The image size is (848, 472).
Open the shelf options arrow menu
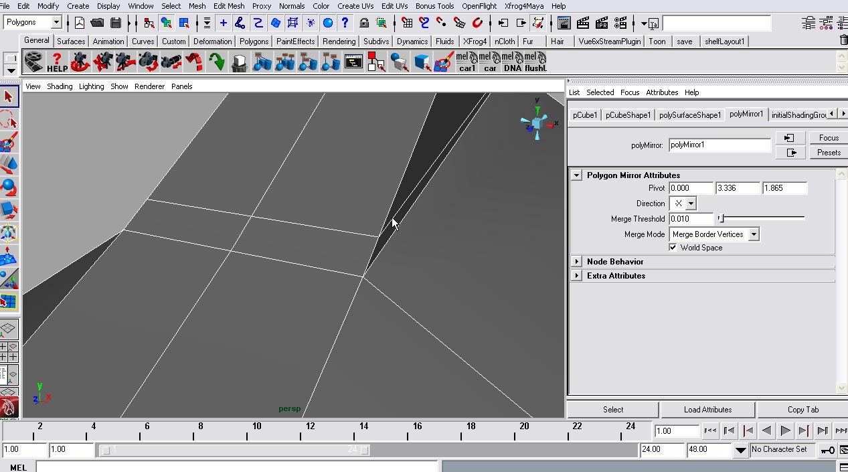(11, 70)
